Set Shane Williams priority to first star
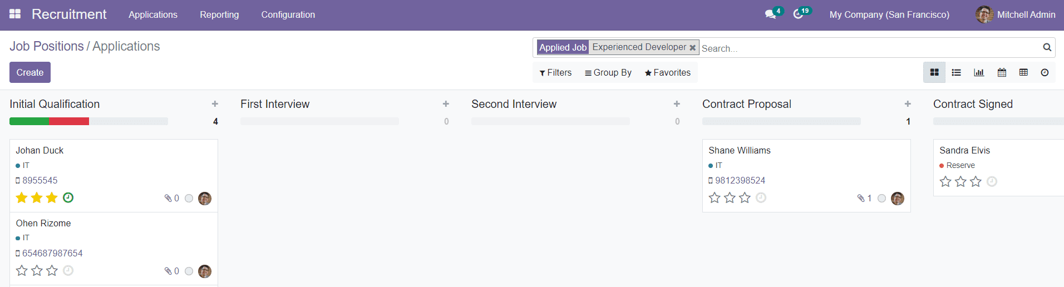This screenshot has width=1064, height=287. coord(715,197)
